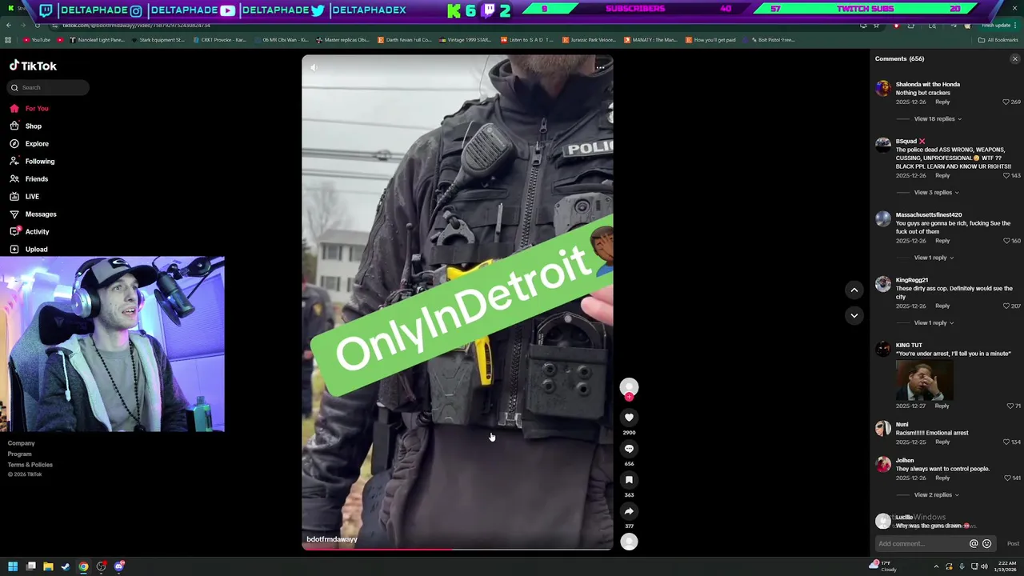The image size is (1024, 576).
Task: Open bdotfrmdawayy creator name link
Action: click(x=331, y=539)
